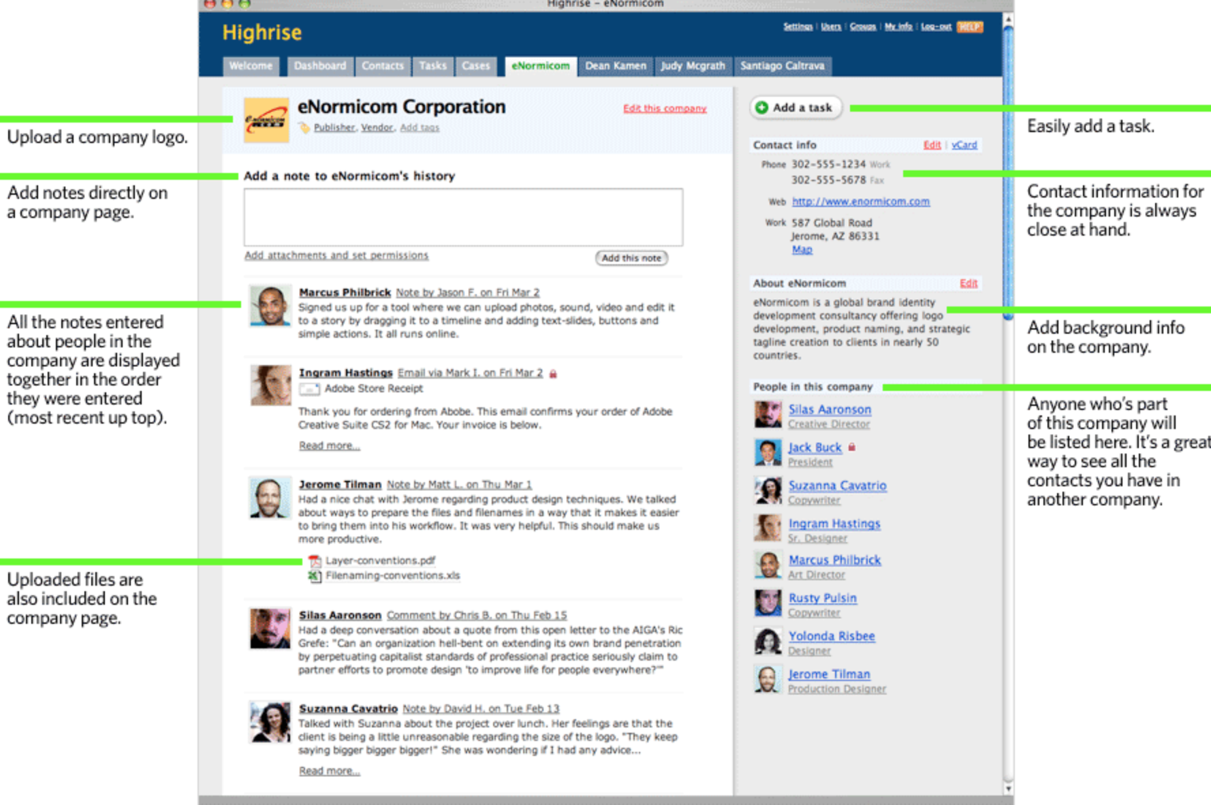
Task: Click the Publisher tag link
Action: pyautogui.click(x=334, y=128)
